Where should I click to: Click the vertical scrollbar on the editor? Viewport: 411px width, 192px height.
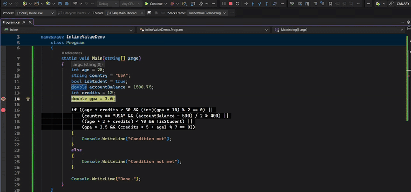click(408, 112)
